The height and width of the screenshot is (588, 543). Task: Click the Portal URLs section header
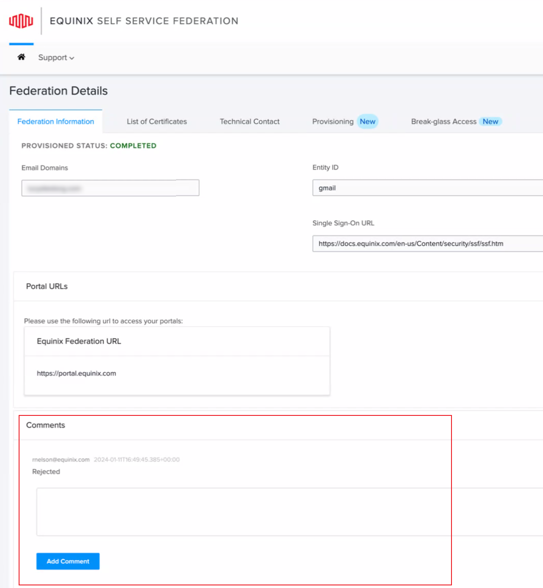(47, 286)
